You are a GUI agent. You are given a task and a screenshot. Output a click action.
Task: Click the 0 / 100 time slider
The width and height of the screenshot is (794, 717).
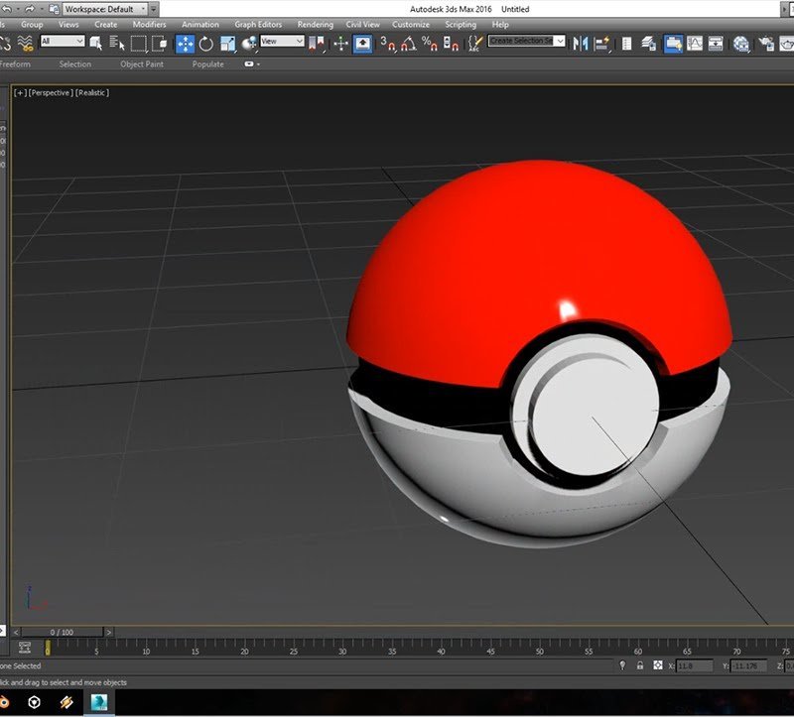click(x=62, y=632)
